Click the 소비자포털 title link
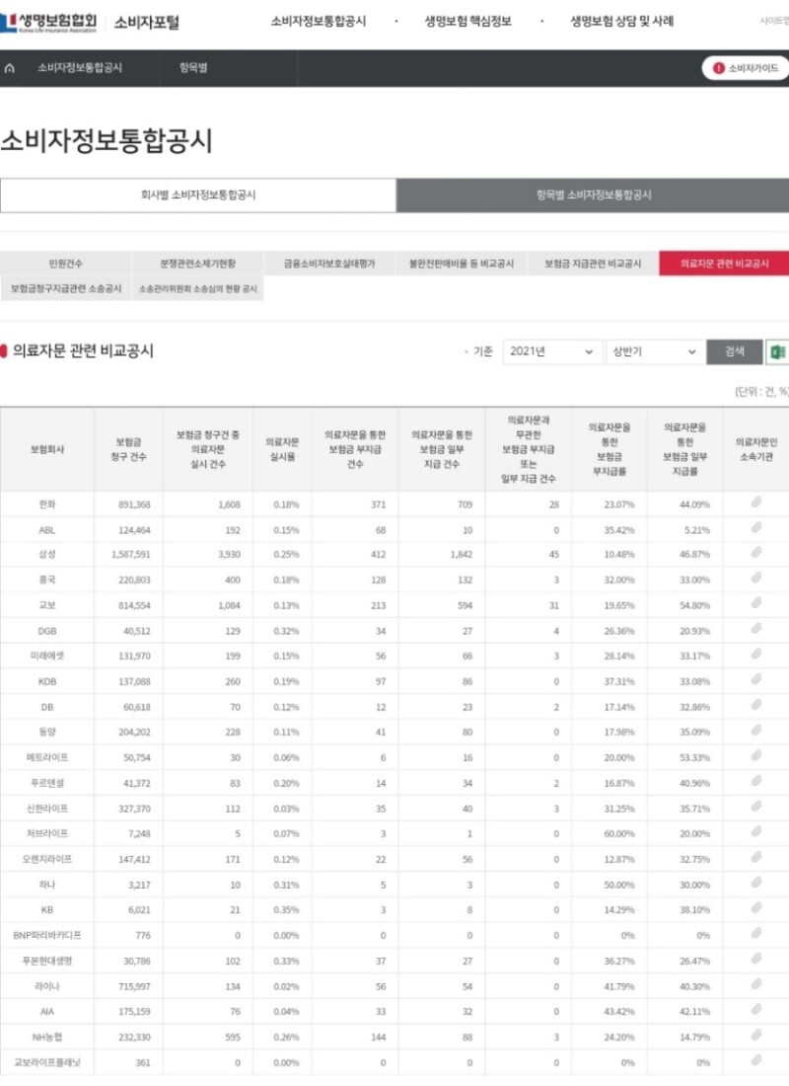 pyautogui.click(x=146, y=22)
